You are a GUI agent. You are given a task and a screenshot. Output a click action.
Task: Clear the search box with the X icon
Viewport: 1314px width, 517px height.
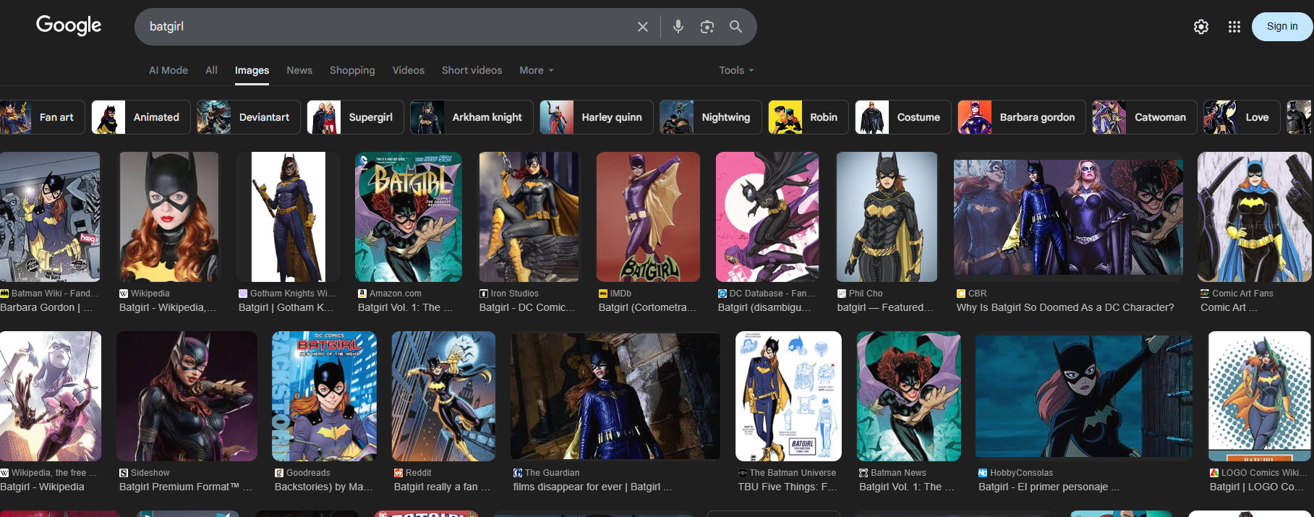tap(642, 27)
